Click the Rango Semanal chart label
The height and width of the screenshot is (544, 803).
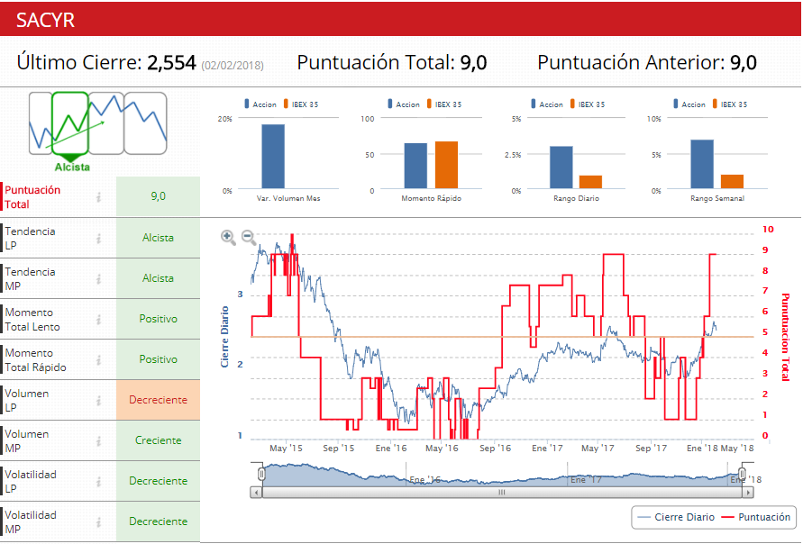click(x=717, y=198)
